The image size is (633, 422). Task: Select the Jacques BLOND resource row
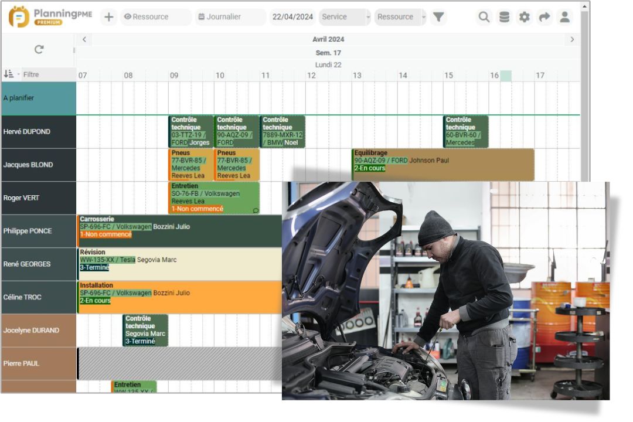tap(38, 165)
